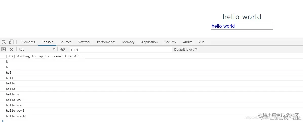Switch to the Vue devtools tab
The height and width of the screenshot is (122, 303).
[201, 42]
